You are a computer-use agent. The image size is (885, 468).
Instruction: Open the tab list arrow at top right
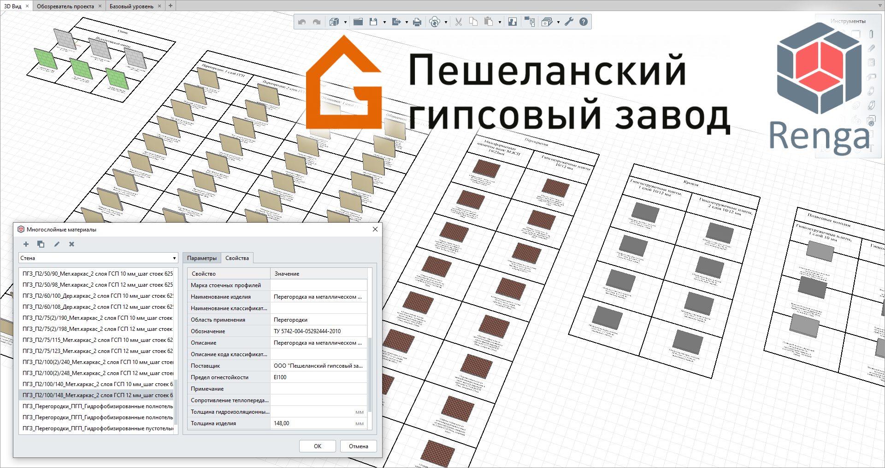tap(880, 6)
